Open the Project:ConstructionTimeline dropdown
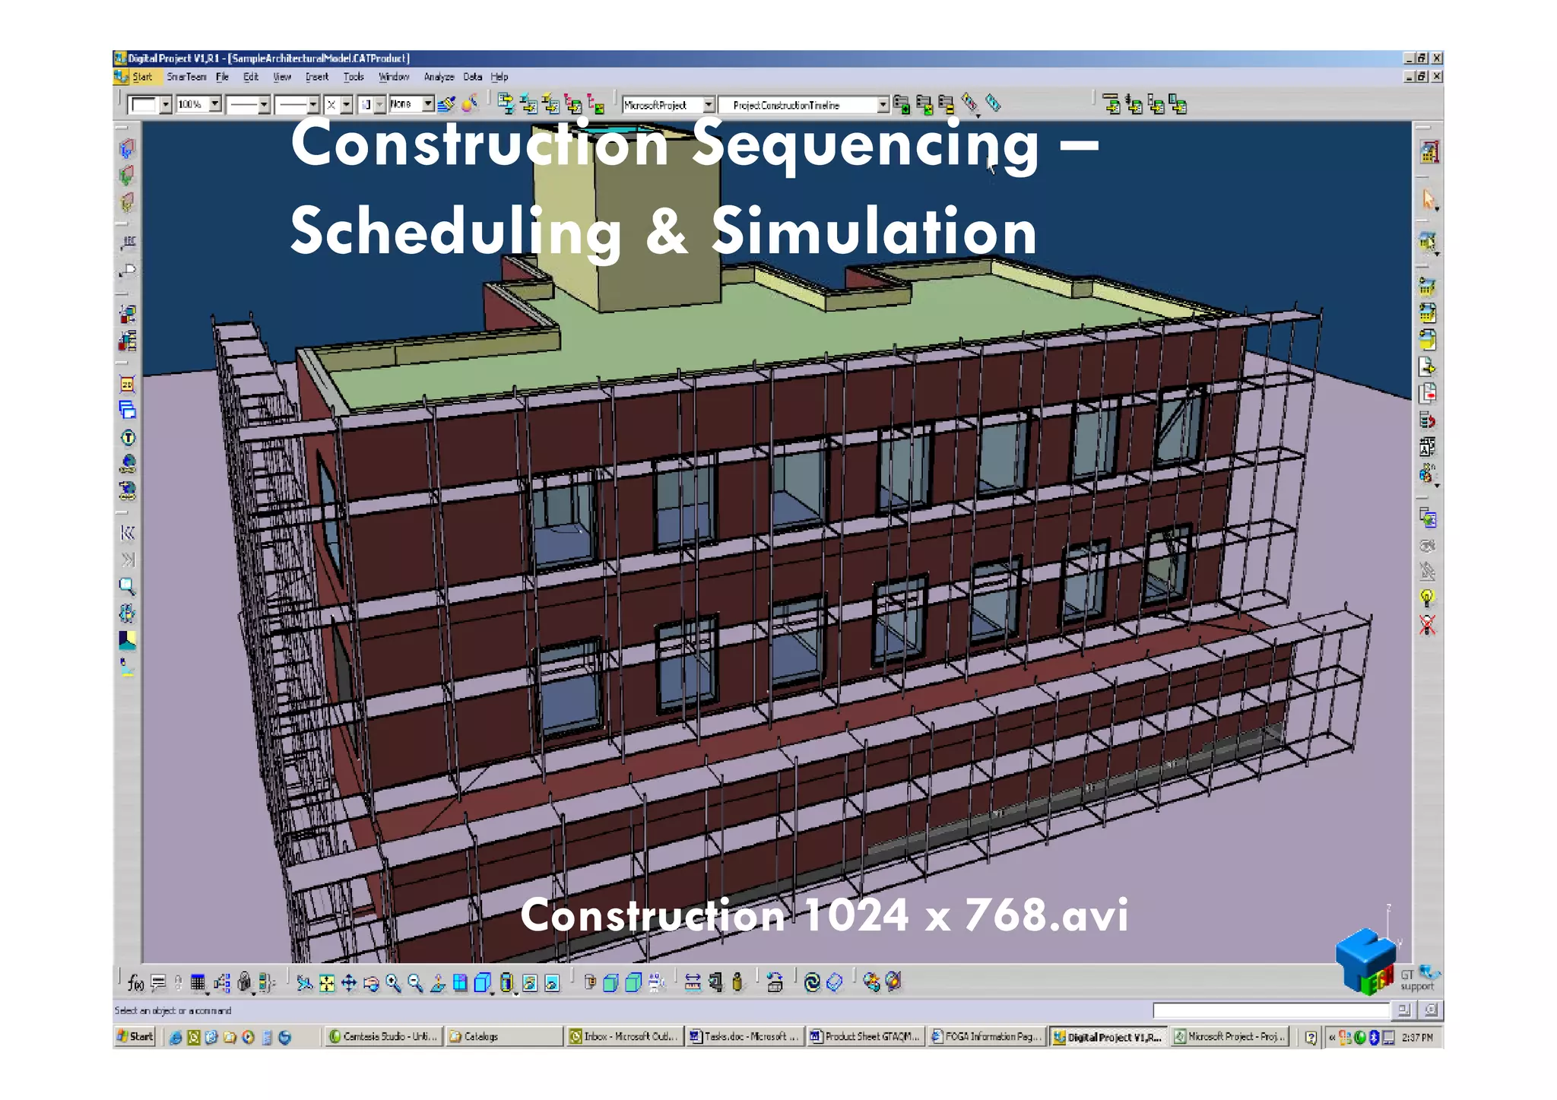 [883, 105]
